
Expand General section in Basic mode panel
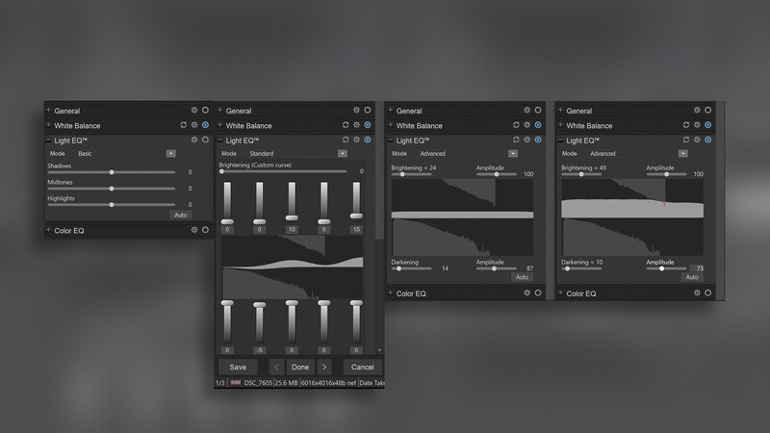click(x=49, y=110)
